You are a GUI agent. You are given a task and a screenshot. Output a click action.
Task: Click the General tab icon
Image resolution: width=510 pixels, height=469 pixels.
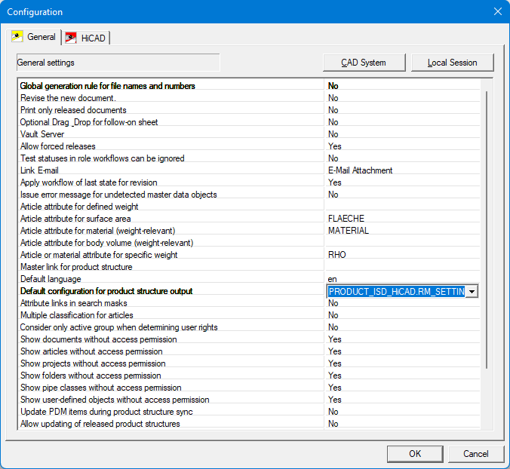[17, 36]
